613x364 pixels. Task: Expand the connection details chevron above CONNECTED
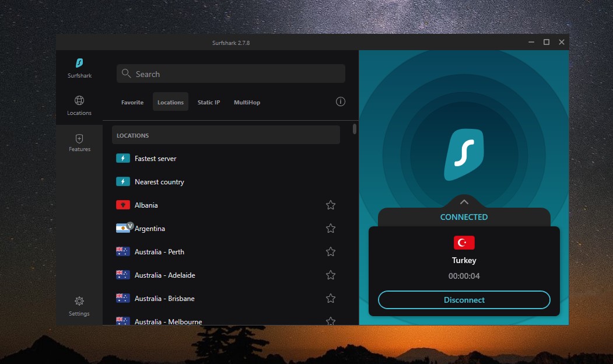pos(464,202)
